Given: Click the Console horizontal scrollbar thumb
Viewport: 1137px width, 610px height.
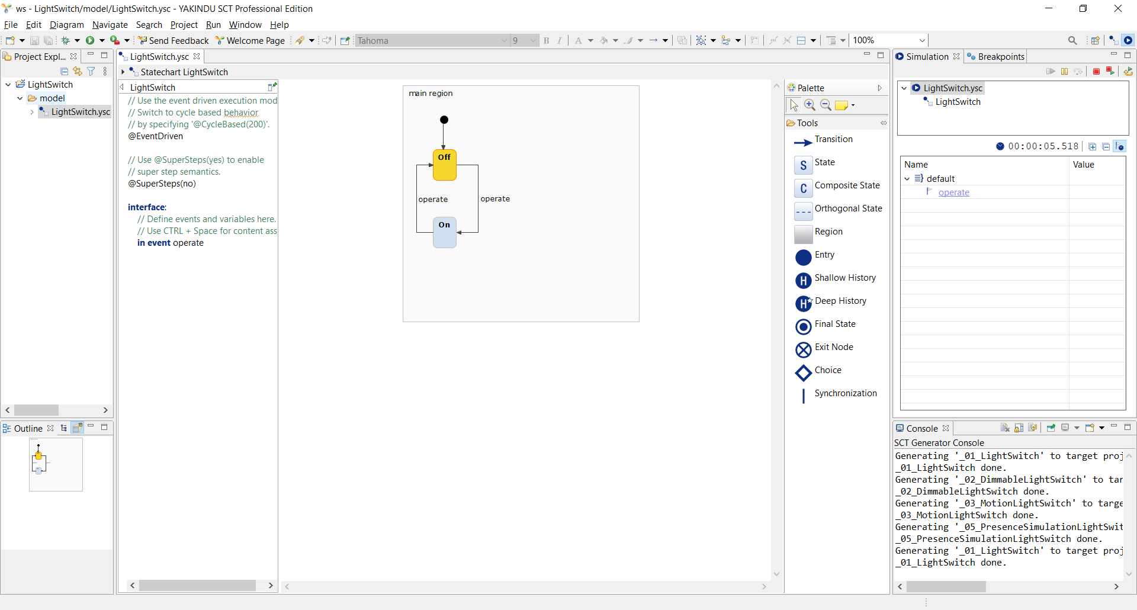Looking at the screenshot, I should pyautogui.click(x=946, y=586).
